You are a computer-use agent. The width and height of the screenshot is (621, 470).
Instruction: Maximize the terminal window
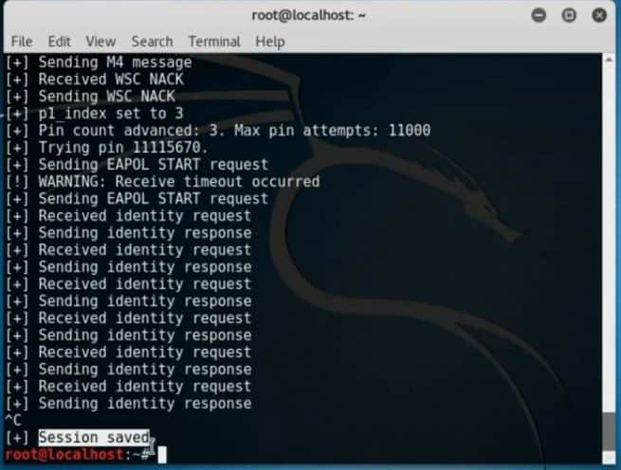[569, 15]
